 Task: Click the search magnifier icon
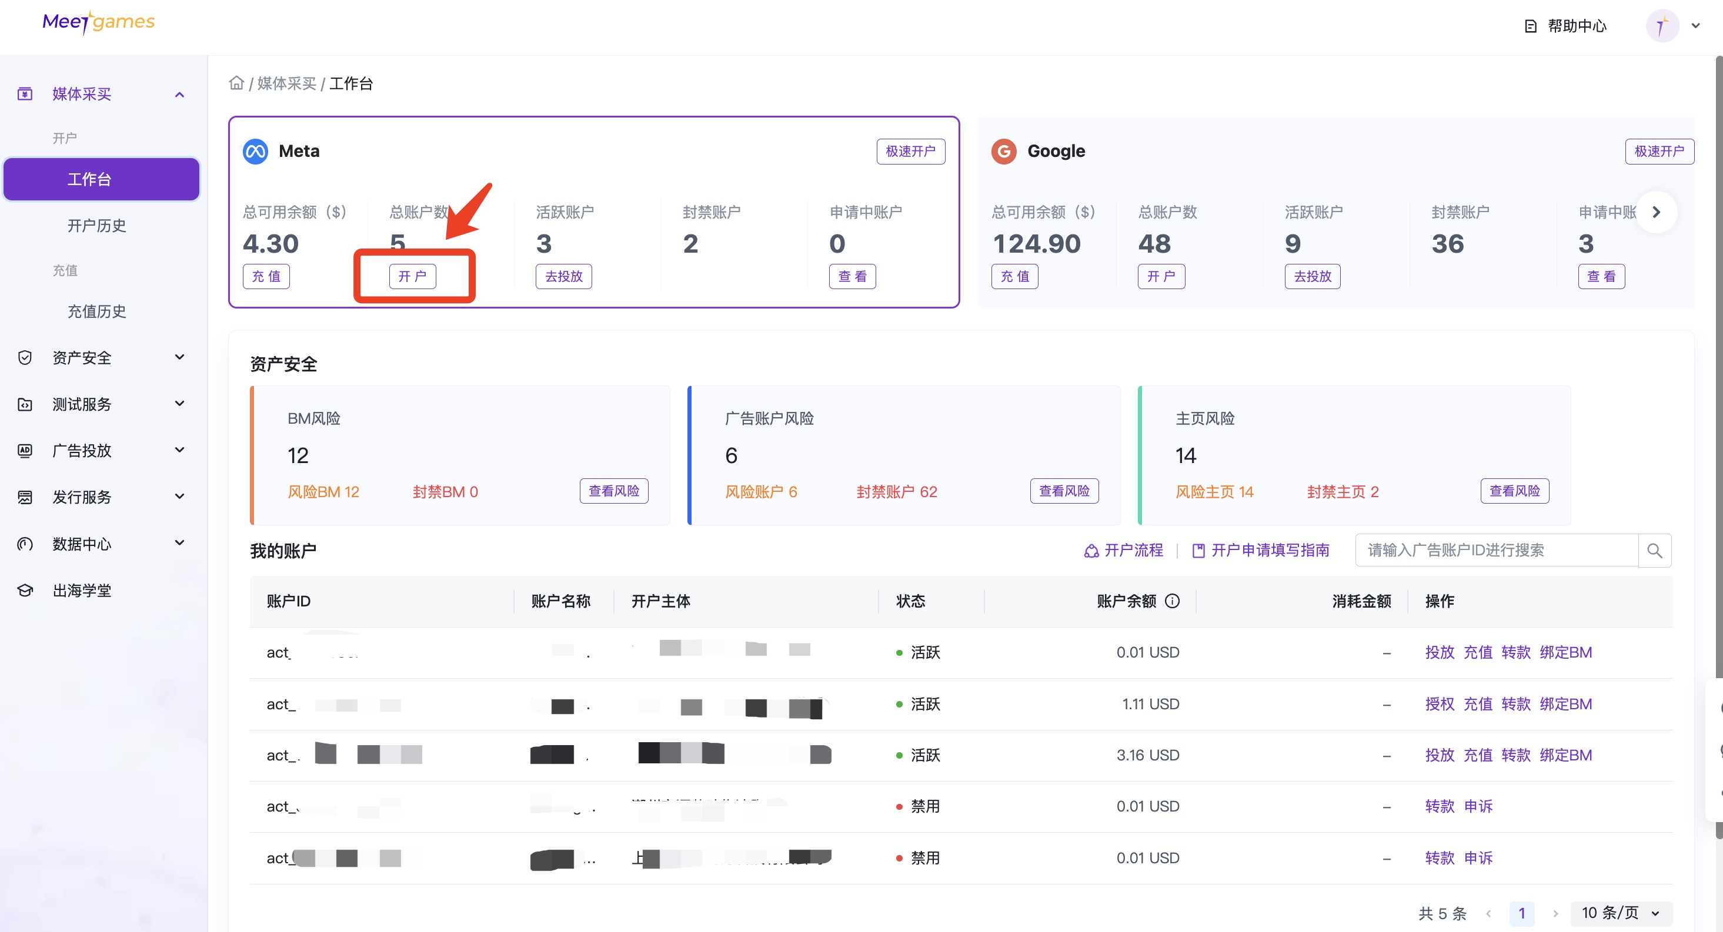tap(1655, 550)
